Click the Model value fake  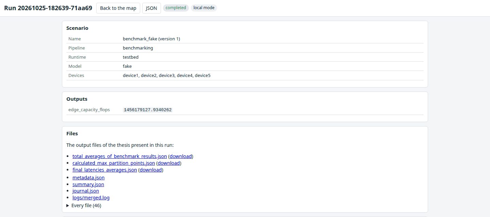click(127, 66)
